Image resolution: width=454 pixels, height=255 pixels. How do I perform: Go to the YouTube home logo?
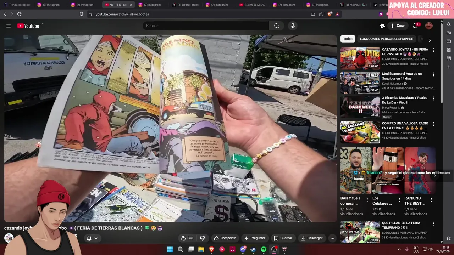[x=28, y=25]
